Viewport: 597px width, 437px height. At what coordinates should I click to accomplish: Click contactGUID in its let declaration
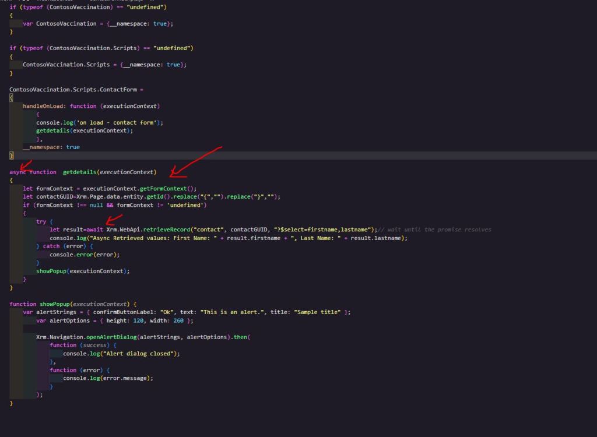(55, 197)
